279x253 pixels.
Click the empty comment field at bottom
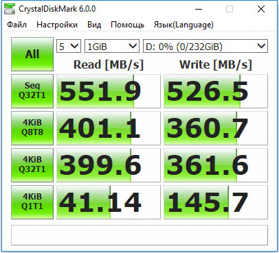(x=139, y=235)
